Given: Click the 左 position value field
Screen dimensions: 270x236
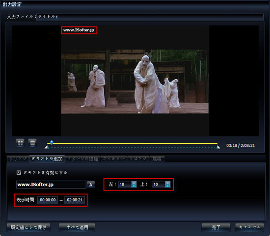Looking at the screenshot, I should click(125, 185).
